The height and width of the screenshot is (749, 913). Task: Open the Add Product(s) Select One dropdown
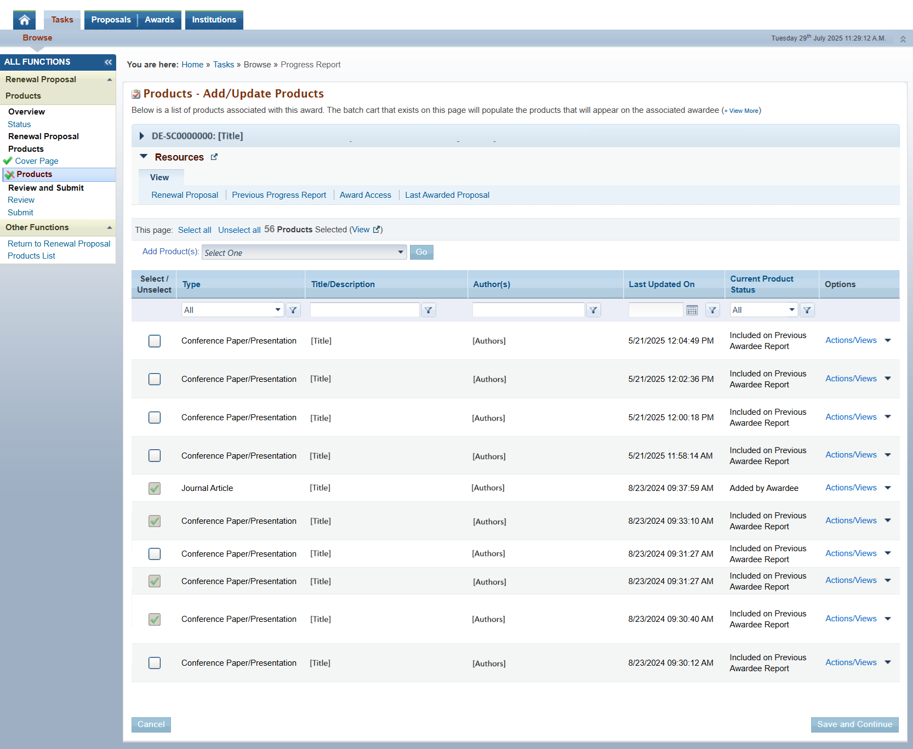click(x=304, y=253)
